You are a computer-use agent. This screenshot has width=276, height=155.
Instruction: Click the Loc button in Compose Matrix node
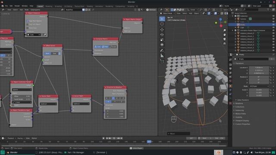click(x=97, y=47)
